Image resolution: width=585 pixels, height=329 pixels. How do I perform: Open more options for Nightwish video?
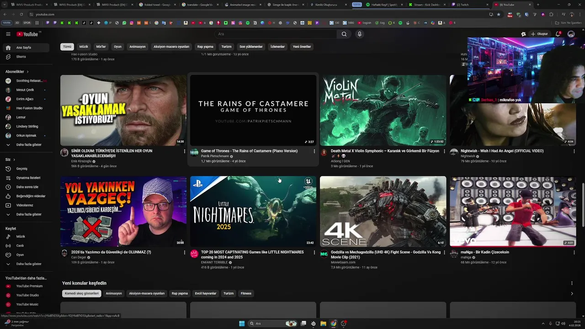coord(574,151)
